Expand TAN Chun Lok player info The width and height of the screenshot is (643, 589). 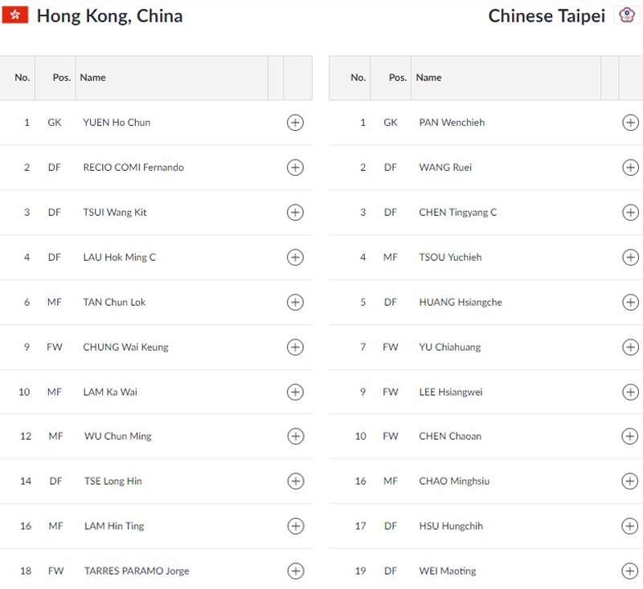pyautogui.click(x=295, y=302)
